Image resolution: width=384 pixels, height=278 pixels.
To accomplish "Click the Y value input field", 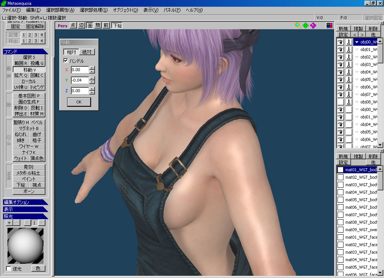I will pos(80,80).
